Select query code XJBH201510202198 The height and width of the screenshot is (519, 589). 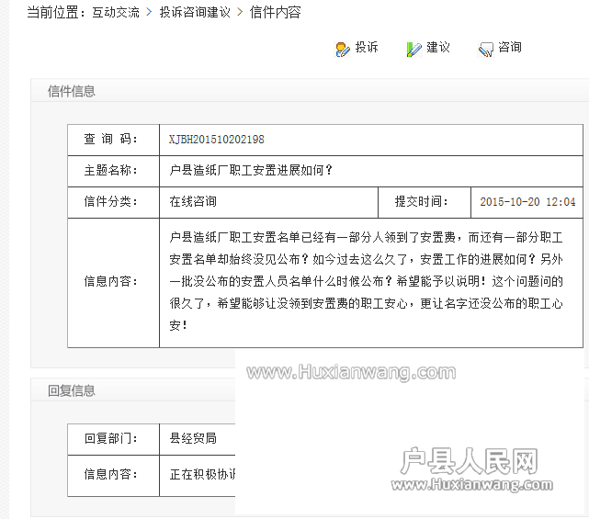click(x=217, y=140)
